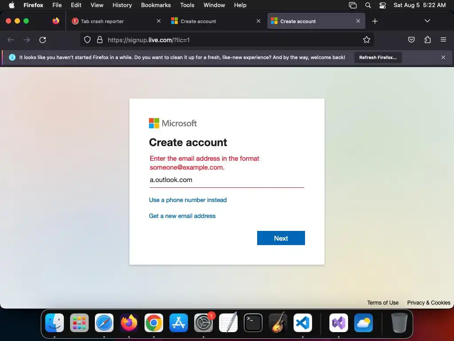Open the File menu
This screenshot has height=341, width=454.
tap(57, 5)
